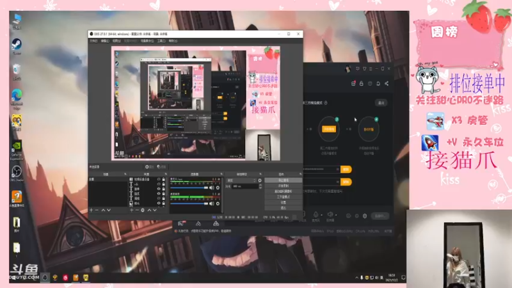Open the skin shirt icon in Douyu title bar

click(364, 69)
